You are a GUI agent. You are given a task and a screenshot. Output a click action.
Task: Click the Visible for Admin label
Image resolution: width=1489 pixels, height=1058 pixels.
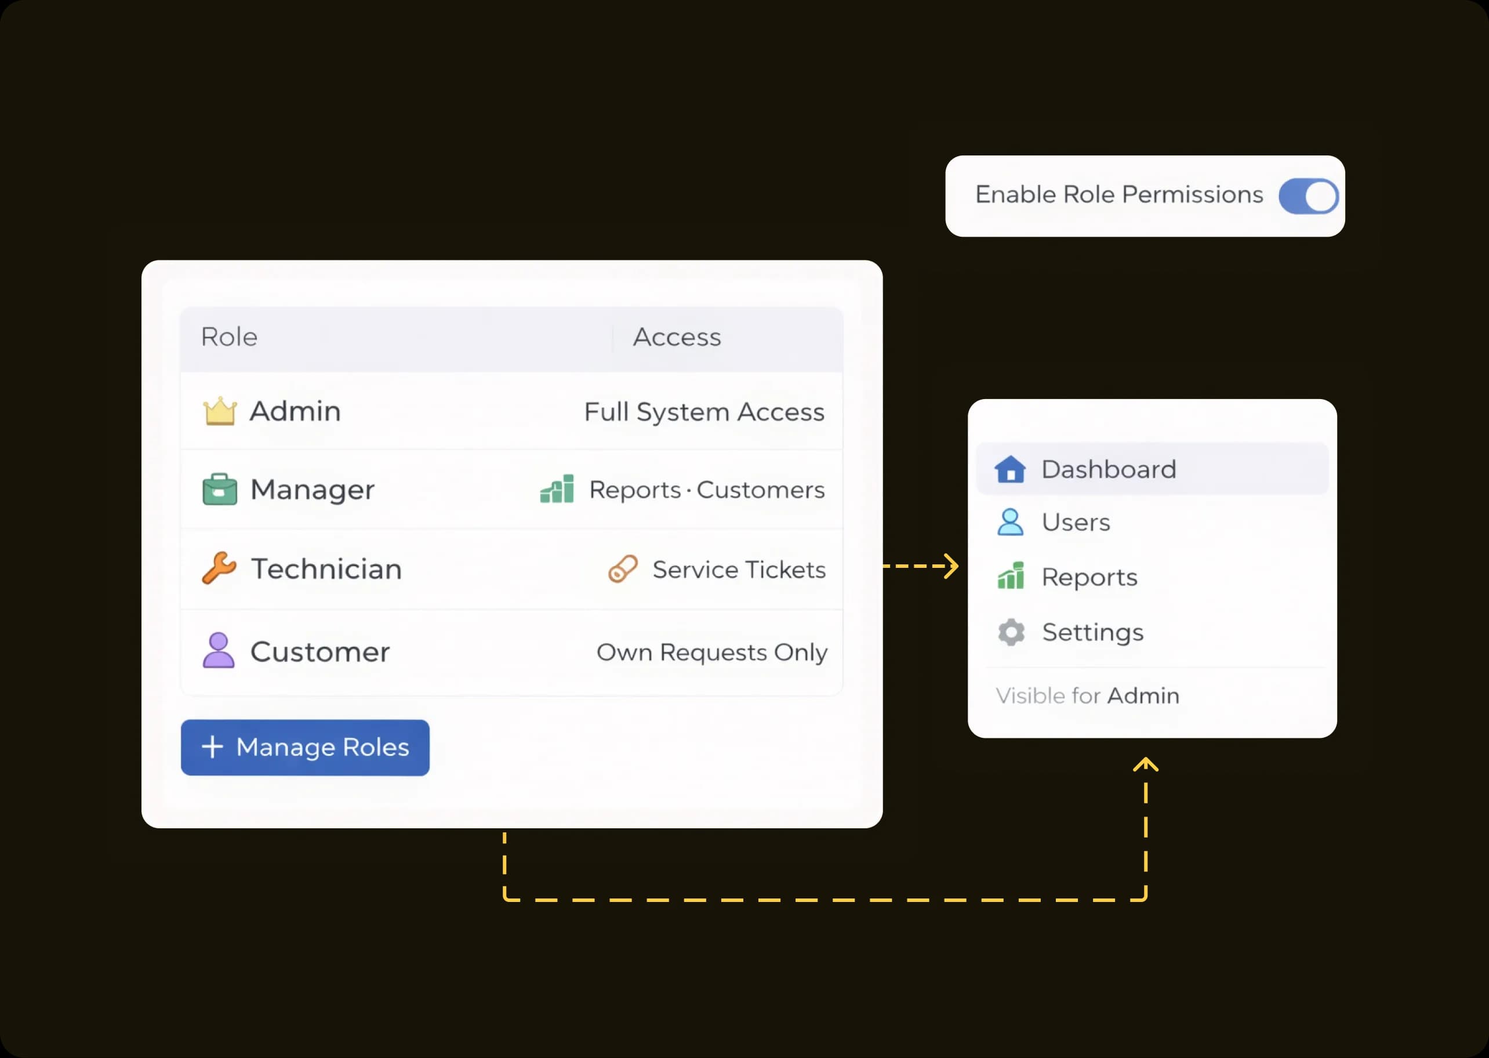pos(1087,696)
